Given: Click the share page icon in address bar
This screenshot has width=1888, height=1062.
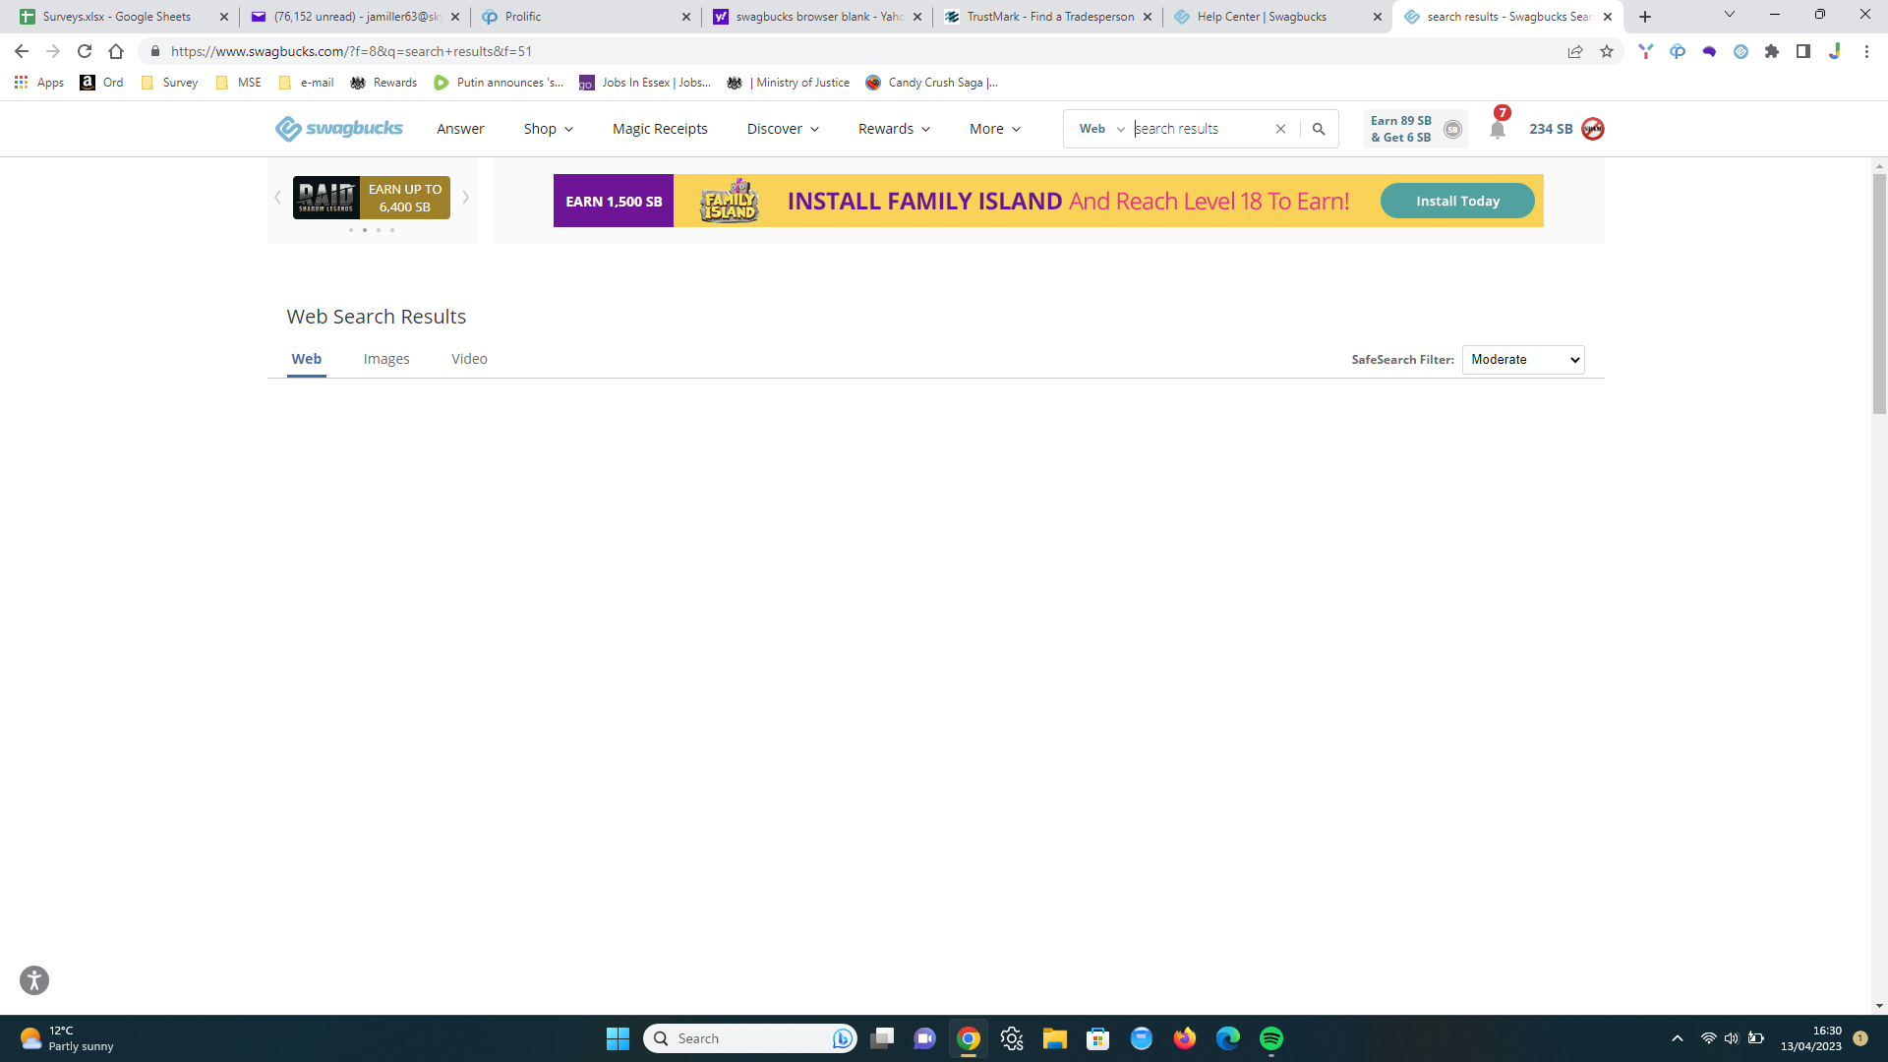Looking at the screenshot, I should (x=1575, y=51).
